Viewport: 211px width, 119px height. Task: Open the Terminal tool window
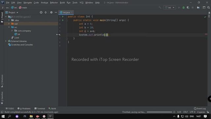click(x=40, y=108)
